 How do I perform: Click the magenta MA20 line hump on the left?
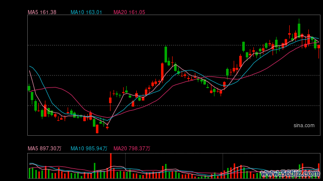tap(55, 87)
